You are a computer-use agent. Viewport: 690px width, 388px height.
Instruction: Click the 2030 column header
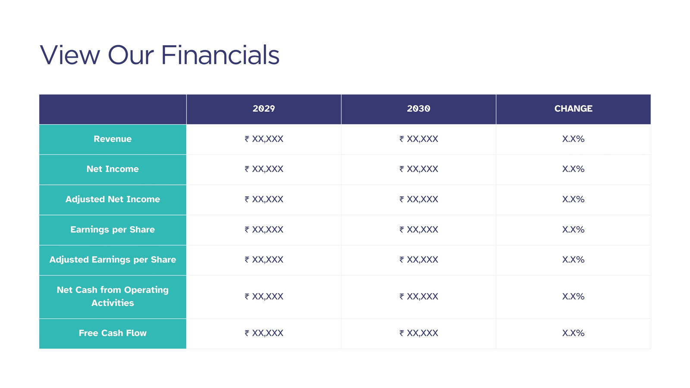pos(418,109)
